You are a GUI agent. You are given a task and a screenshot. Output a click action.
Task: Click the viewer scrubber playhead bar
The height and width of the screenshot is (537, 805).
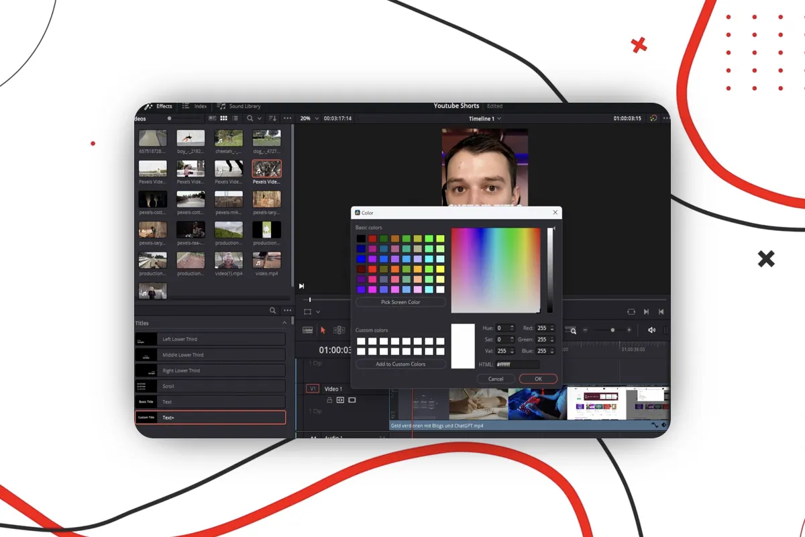coord(310,299)
